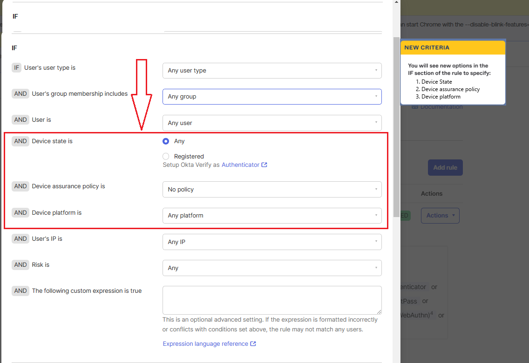Open the 'Any user type' dropdown

pos(272,71)
